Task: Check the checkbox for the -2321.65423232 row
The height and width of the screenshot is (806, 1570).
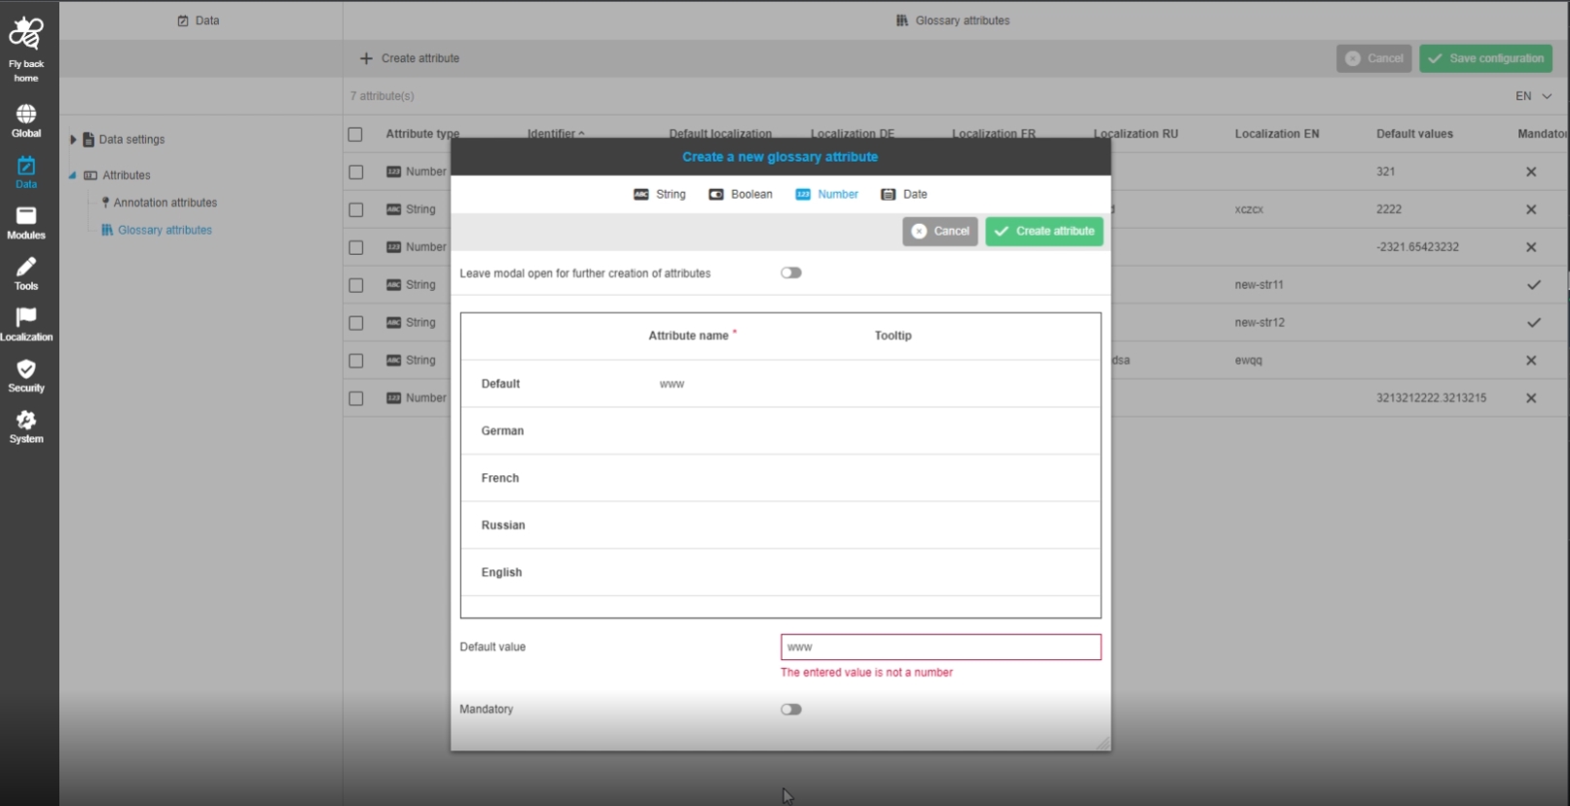Action: (356, 248)
